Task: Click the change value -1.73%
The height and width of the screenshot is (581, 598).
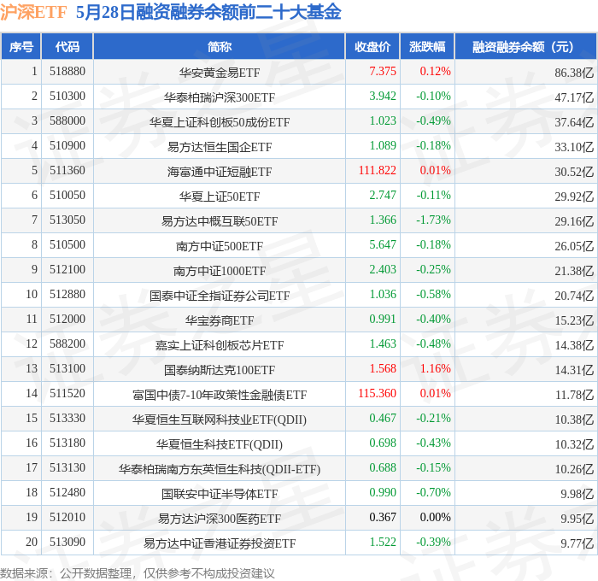Action: 433,220
